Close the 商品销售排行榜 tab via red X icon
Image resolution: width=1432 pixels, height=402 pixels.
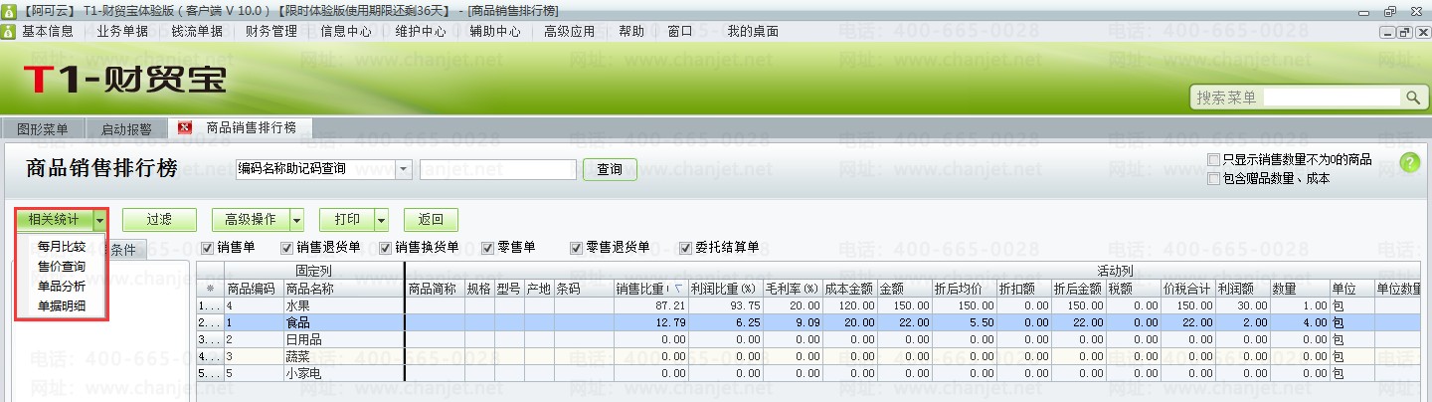click(x=184, y=127)
